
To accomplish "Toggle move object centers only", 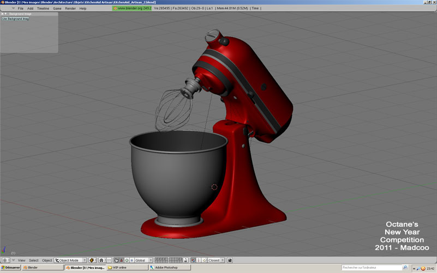I will click(x=109, y=260).
